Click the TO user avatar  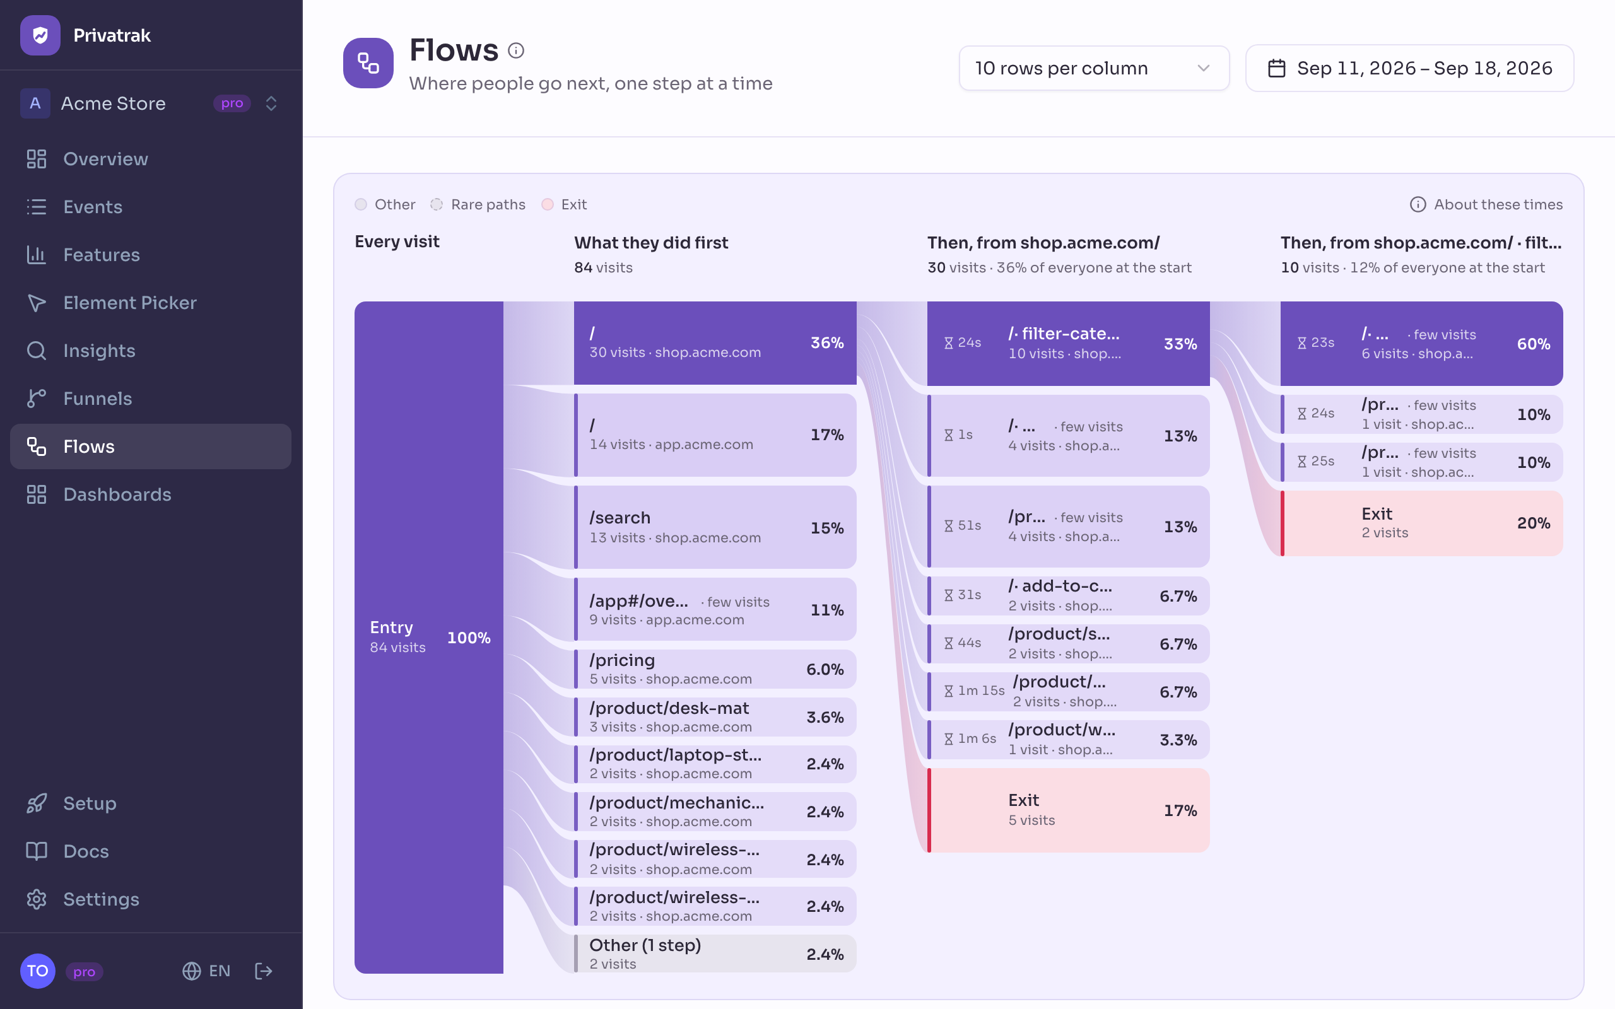click(x=37, y=971)
